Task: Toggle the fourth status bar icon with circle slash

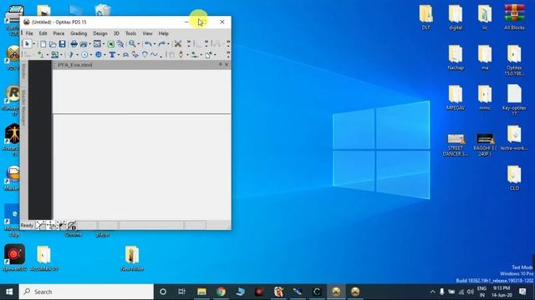Action: 72,225
